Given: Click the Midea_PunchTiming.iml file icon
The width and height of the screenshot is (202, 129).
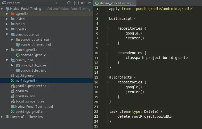Looking at the screenshot, I should click(x=13, y=107).
